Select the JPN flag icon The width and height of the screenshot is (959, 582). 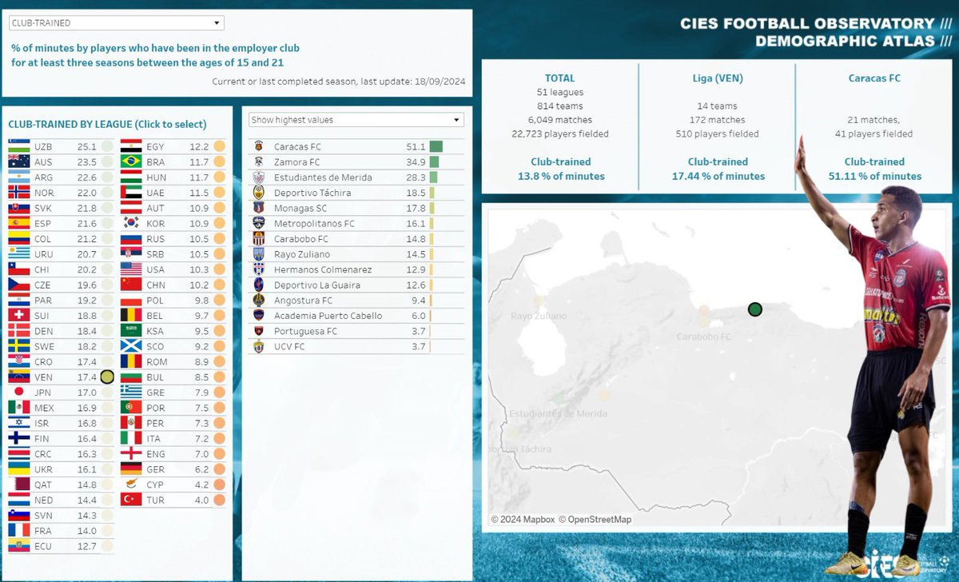(x=18, y=393)
